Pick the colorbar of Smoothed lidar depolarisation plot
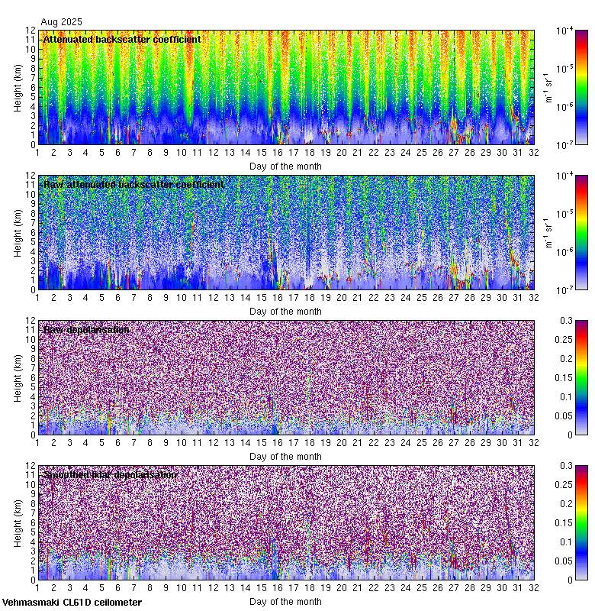Image resolution: width=595 pixels, height=611 pixels. pyautogui.click(x=582, y=522)
